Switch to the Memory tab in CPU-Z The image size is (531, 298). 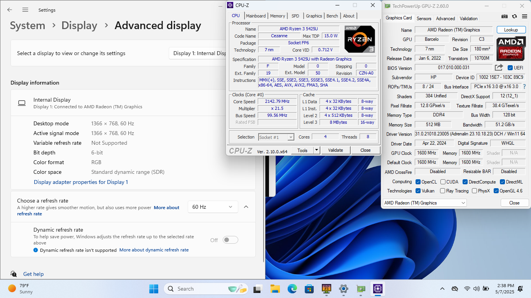click(x=278, y=16)
